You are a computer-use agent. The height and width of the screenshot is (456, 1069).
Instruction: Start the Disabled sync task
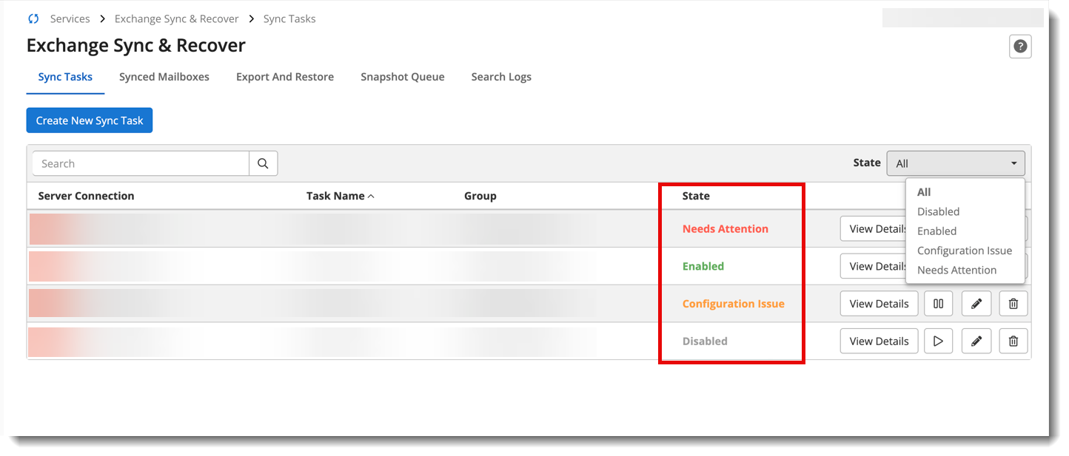tap(938, 341)
